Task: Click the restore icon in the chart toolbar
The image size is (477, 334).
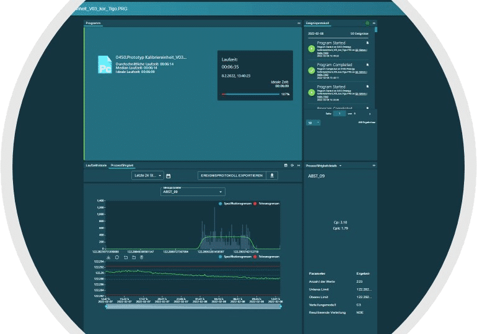Action: click(117, 257)
